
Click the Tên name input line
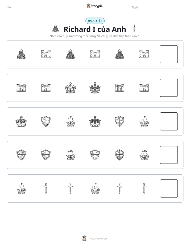(44, 7)
